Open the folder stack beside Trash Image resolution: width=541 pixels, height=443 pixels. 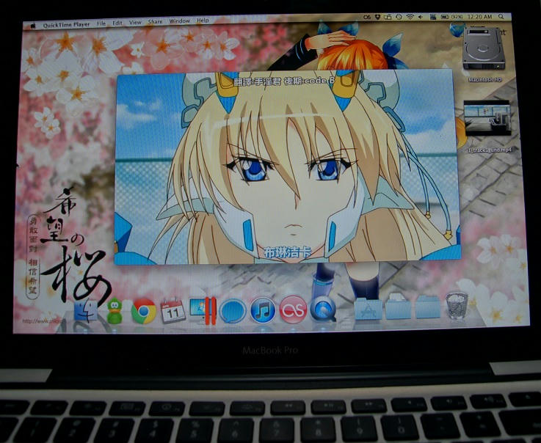[x=428, y=307]
